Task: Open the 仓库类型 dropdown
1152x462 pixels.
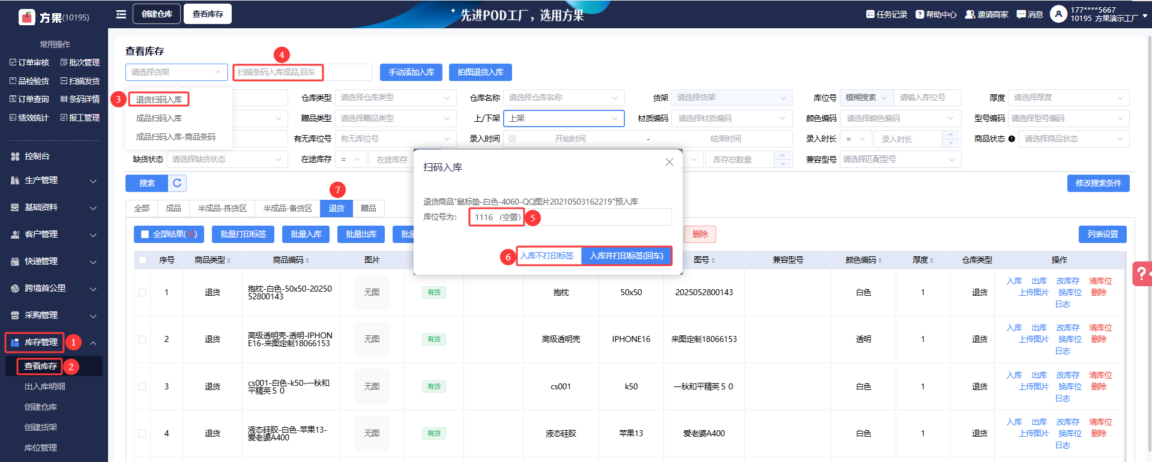Action: (396, 98)
